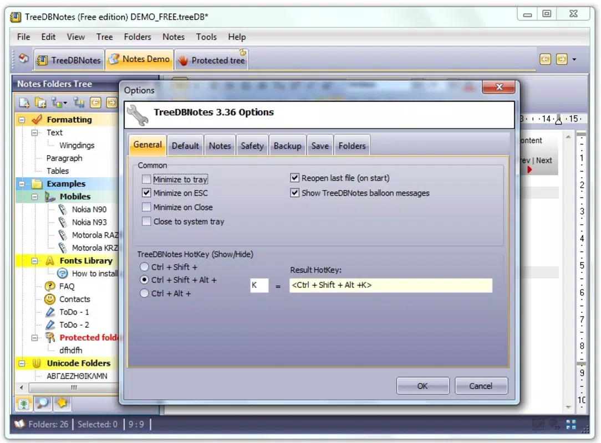Click the status bar icon at bottom left

click(x=19, y=424)
